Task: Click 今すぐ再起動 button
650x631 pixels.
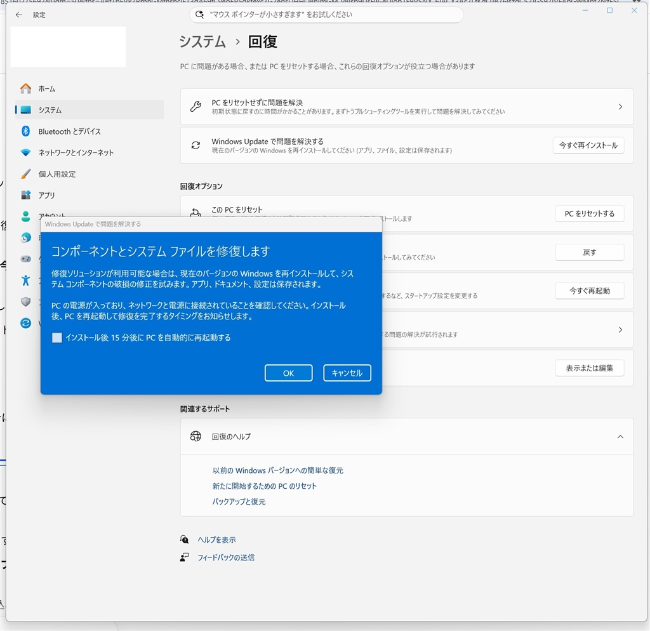Action: pyautogui.click(x=590, y=291)
